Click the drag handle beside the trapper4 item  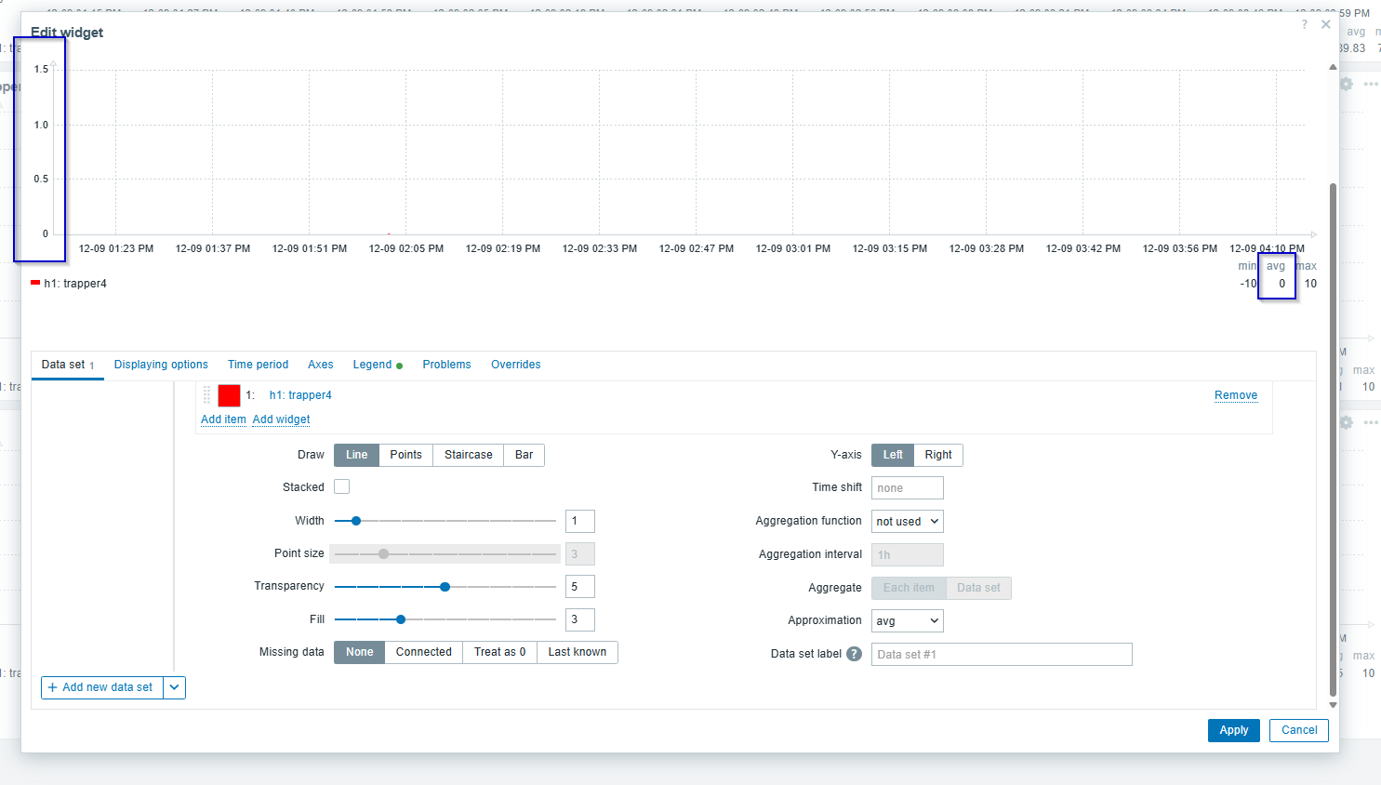(206, 395)
